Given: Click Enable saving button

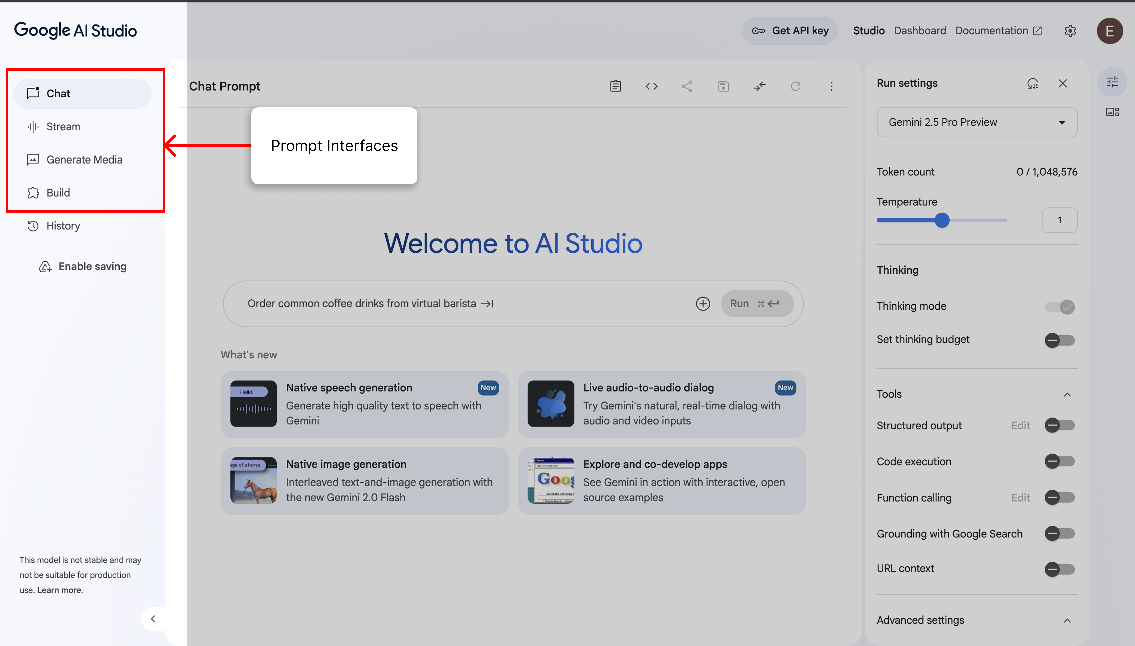Looking at the screenshot, I should click(83, 266).
